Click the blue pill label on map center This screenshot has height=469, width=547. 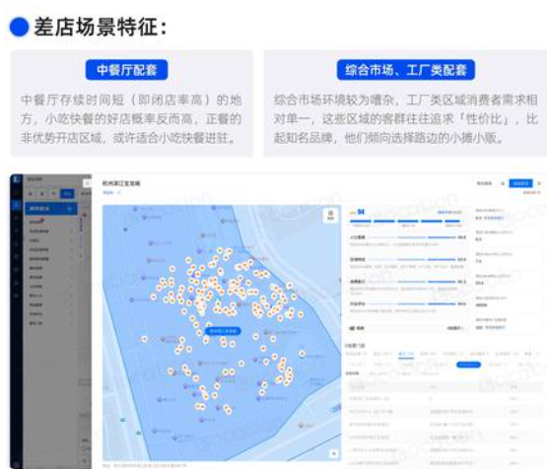(223, 331)
